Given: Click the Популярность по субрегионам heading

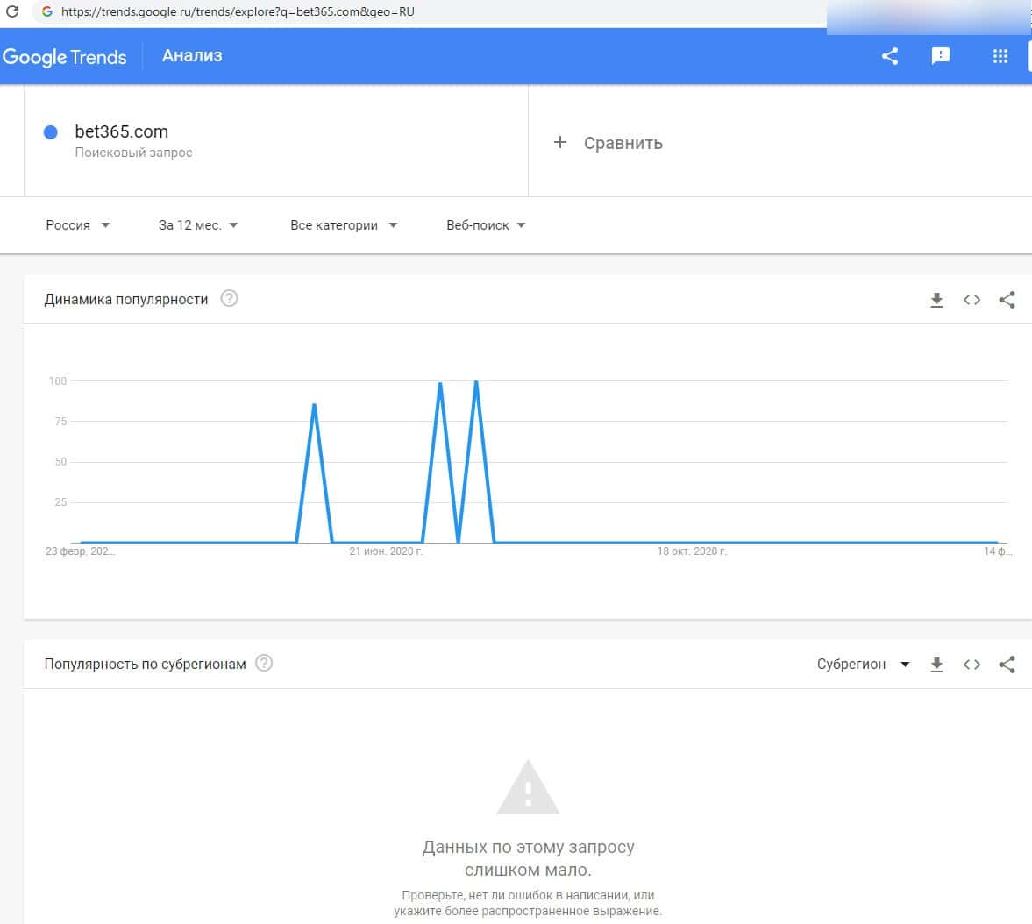Looking at the screenshot, I should click(145, 664).
